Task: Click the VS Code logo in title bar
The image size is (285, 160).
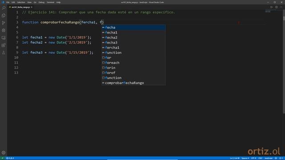Action: pos(3,2)
